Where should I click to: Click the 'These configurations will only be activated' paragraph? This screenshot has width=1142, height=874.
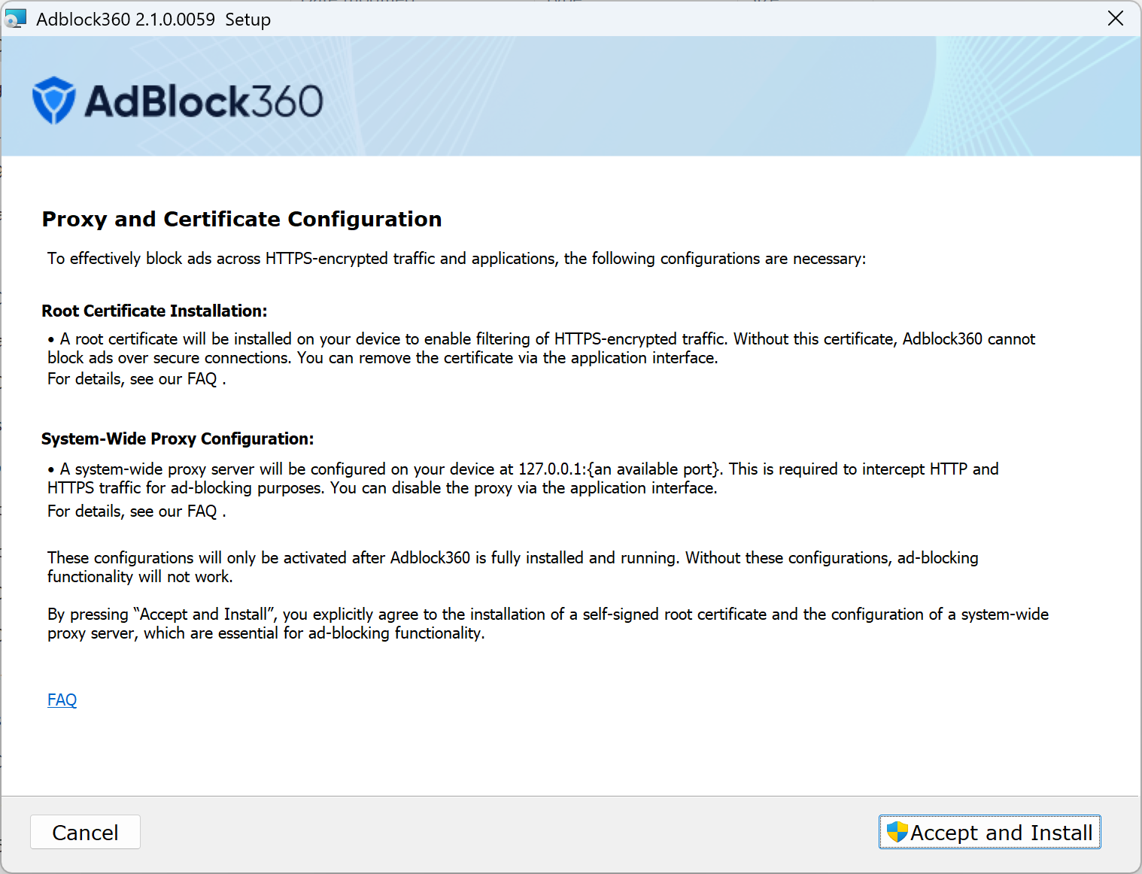tap(513, 567)
